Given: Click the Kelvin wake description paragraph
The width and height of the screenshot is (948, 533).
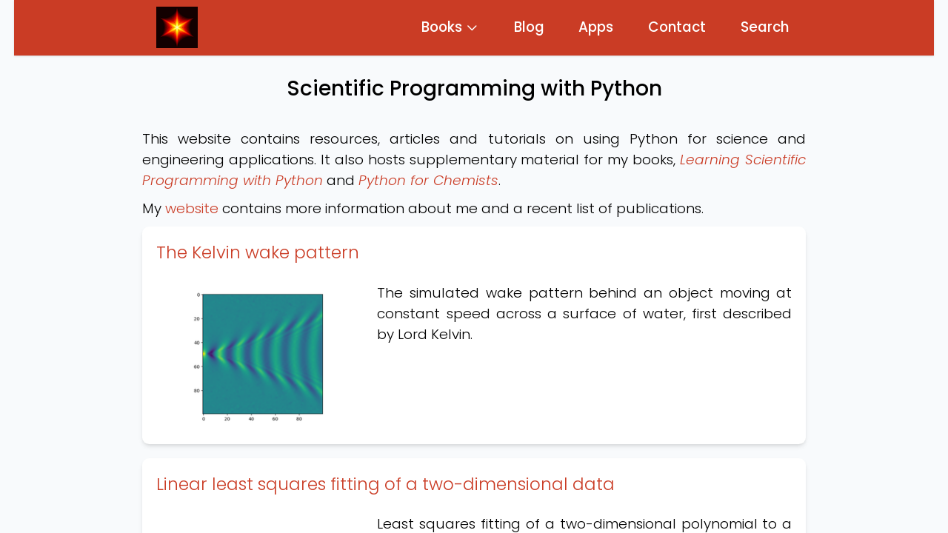Looking at the screenshot, I should 584,314.
